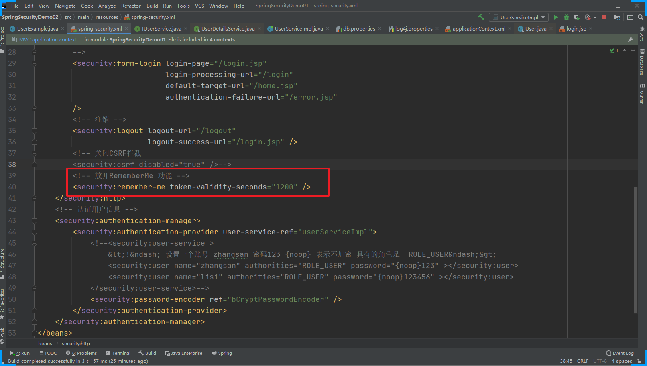
Task: Open the Navigate menu
Action: click(65, 6)
